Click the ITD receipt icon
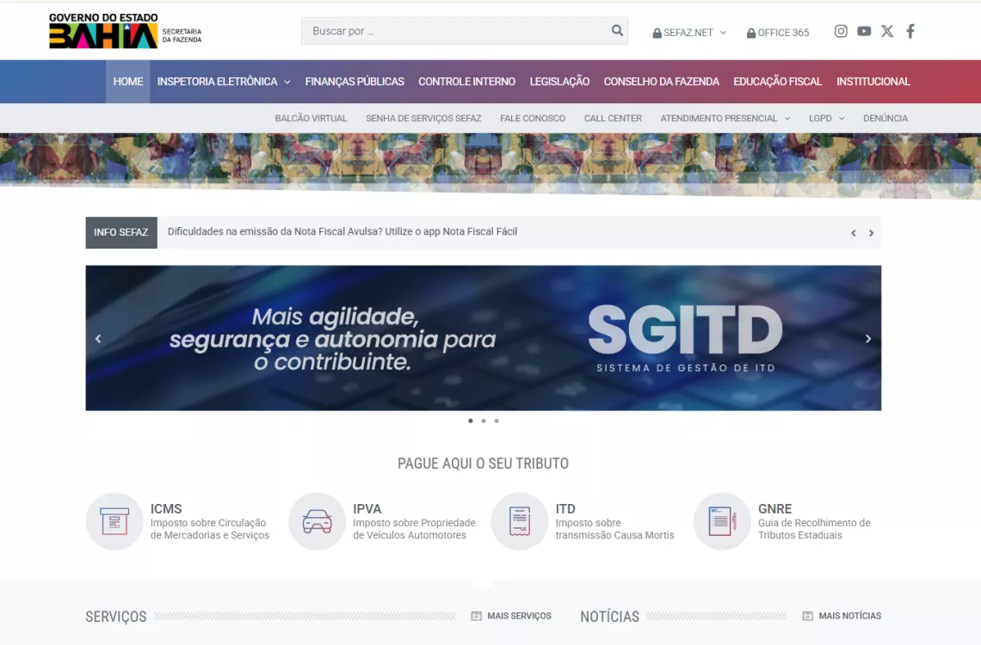 [520, 521]
